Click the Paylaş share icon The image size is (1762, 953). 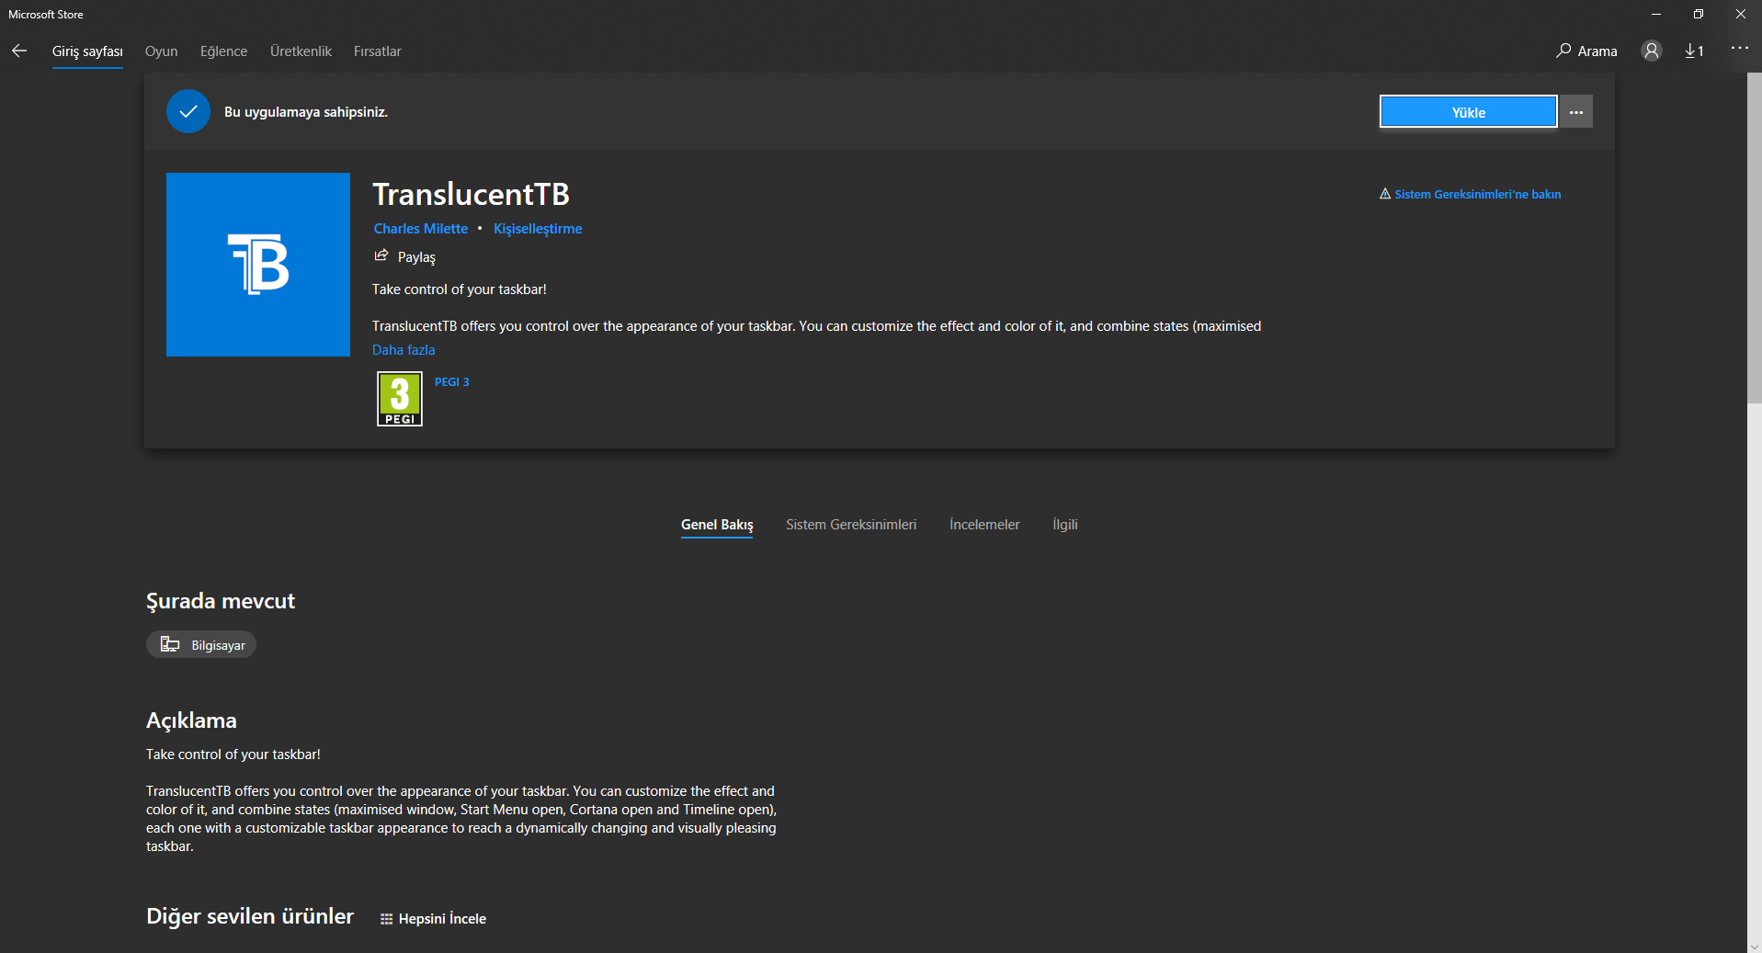point(381,255)
